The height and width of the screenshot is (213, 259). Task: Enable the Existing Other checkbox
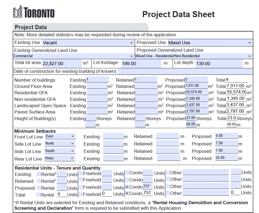(x=168, y=173)
